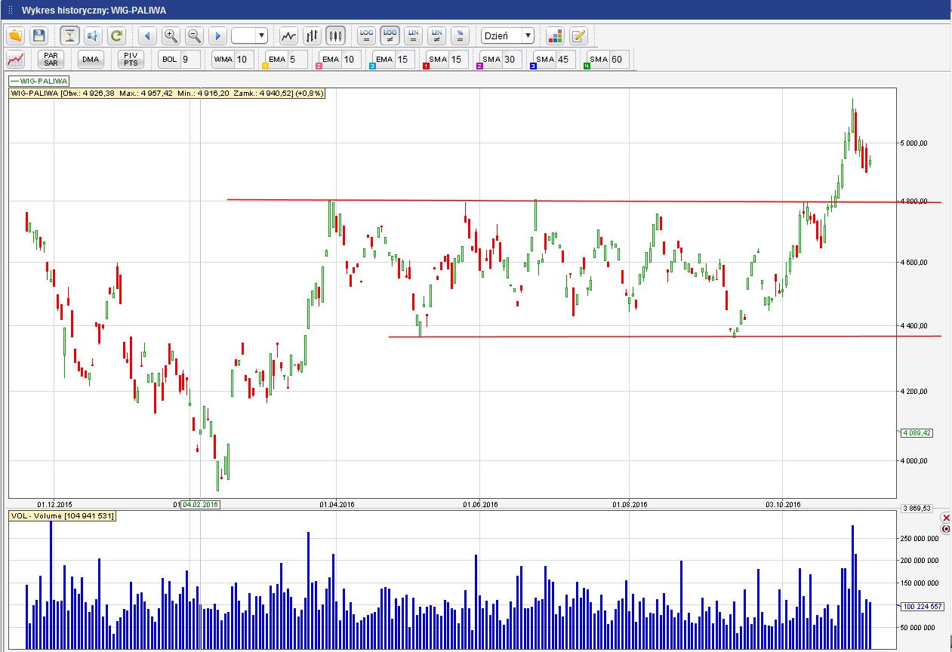The height and width of the screenshot is (652, 952).
Task: Switch to the OHLC bar chart type
Action: click(x=312, y=35)
